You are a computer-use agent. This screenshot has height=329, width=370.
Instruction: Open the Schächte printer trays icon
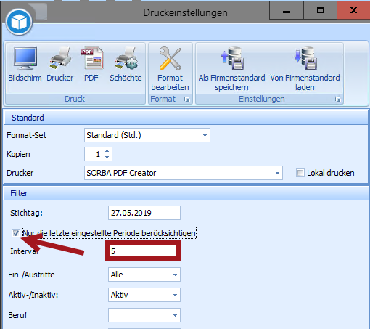click(126, 58)
